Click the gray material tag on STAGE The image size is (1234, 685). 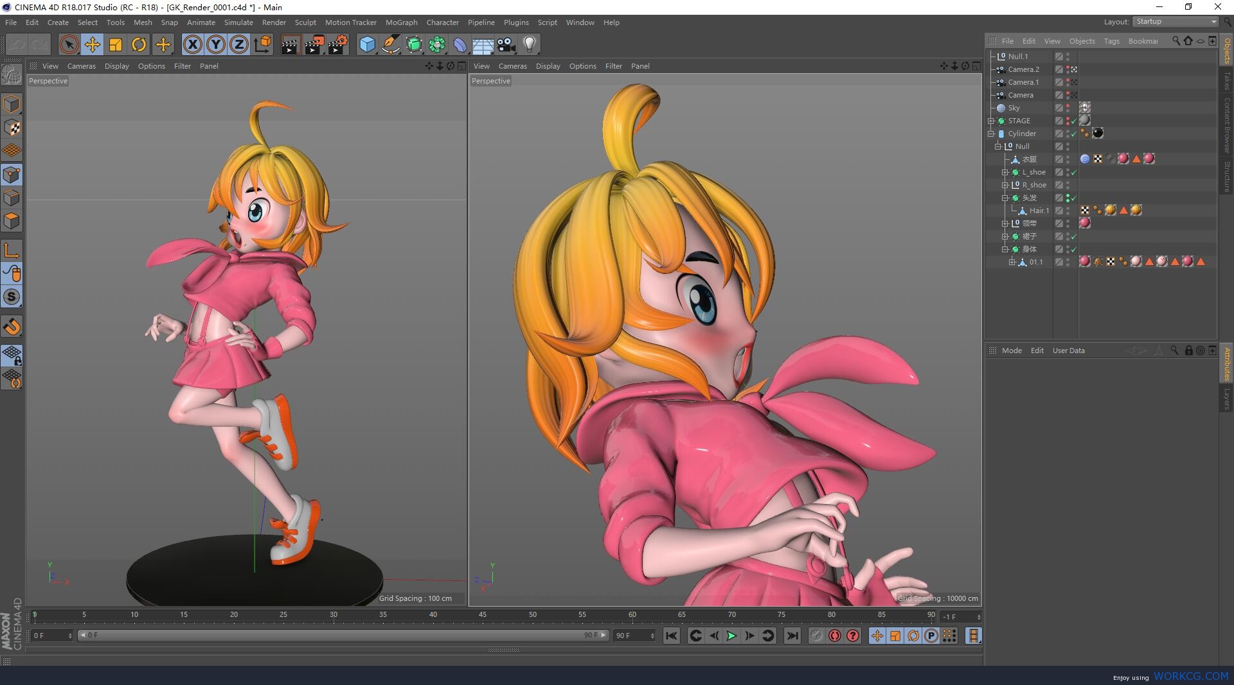point(1085,121)
